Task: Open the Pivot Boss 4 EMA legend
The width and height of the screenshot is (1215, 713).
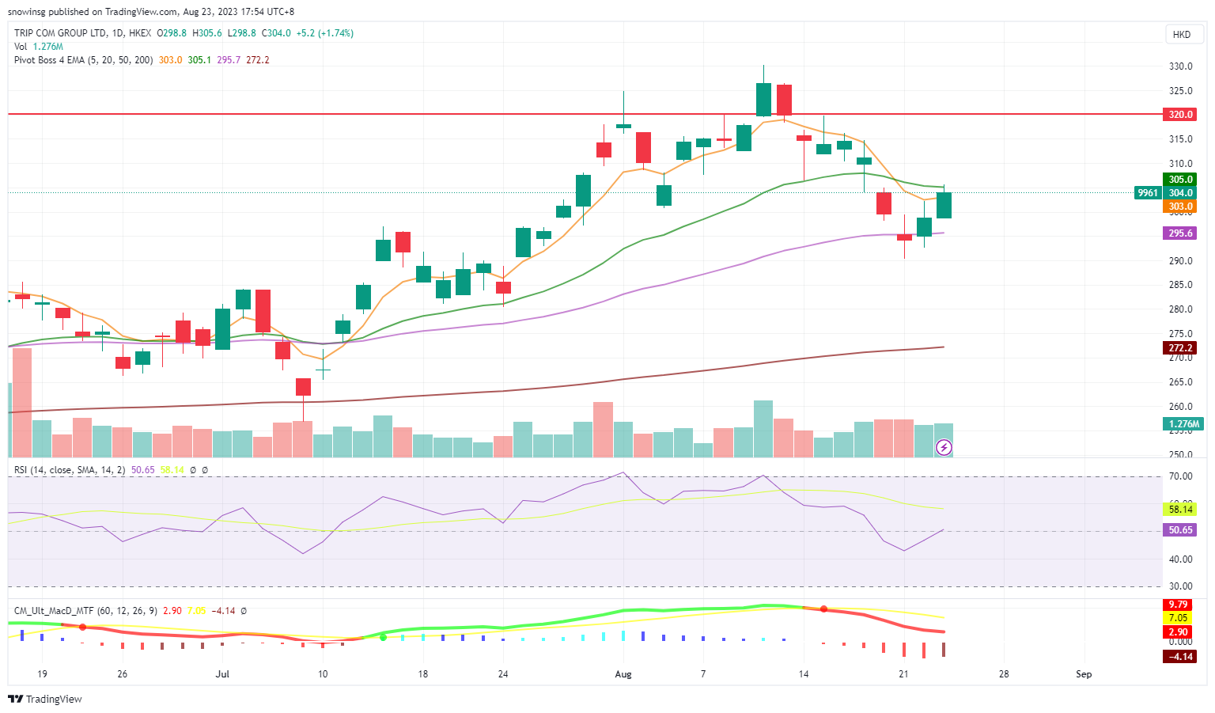Action: [x=84, y=60]
